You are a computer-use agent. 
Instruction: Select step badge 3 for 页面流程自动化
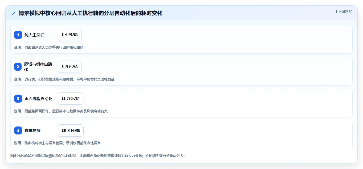(x=18, y=99)
